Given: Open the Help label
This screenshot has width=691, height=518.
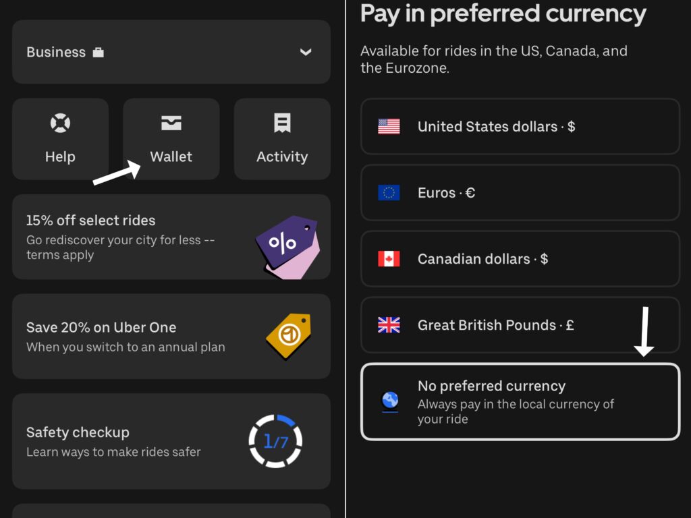Looking at the screenshot, I should pyautogui.click(x=60, y=156).
